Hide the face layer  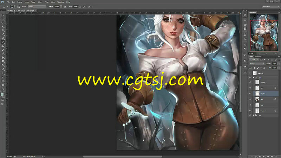(250, 88)
